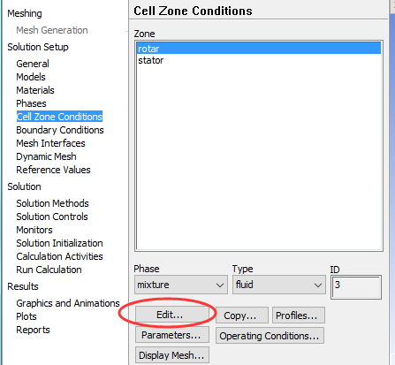Open Calculation Activities
The image size is (395, 365).
tap(59, 256)
